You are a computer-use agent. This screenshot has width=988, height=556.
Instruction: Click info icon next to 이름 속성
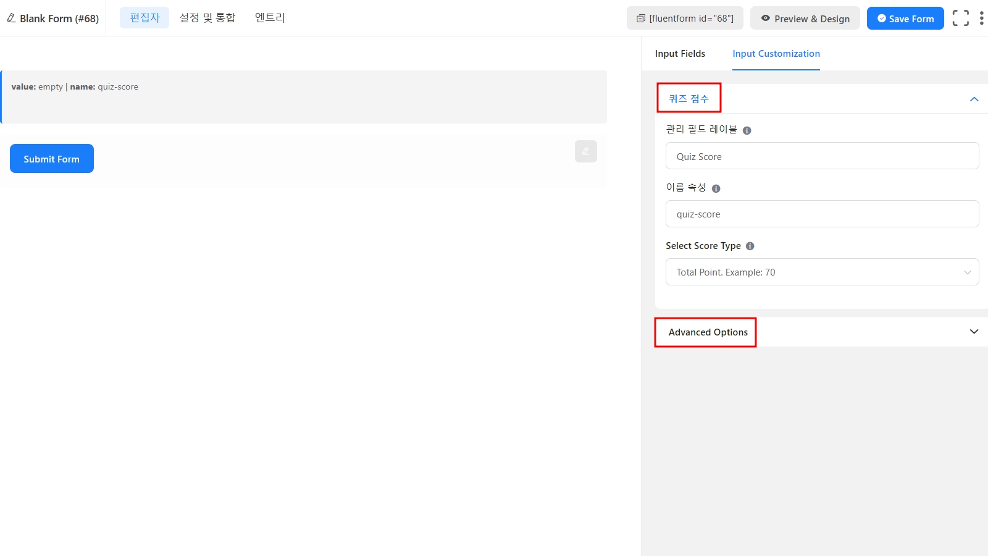(x=716, y=188)
